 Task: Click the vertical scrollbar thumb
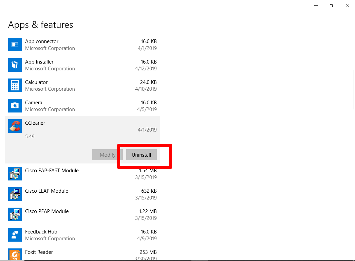pyautogui.click(x=354, y=90)
